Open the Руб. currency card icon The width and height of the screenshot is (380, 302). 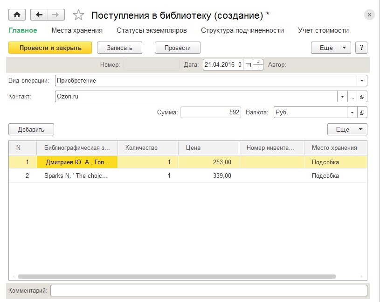(x=362, y=112)
